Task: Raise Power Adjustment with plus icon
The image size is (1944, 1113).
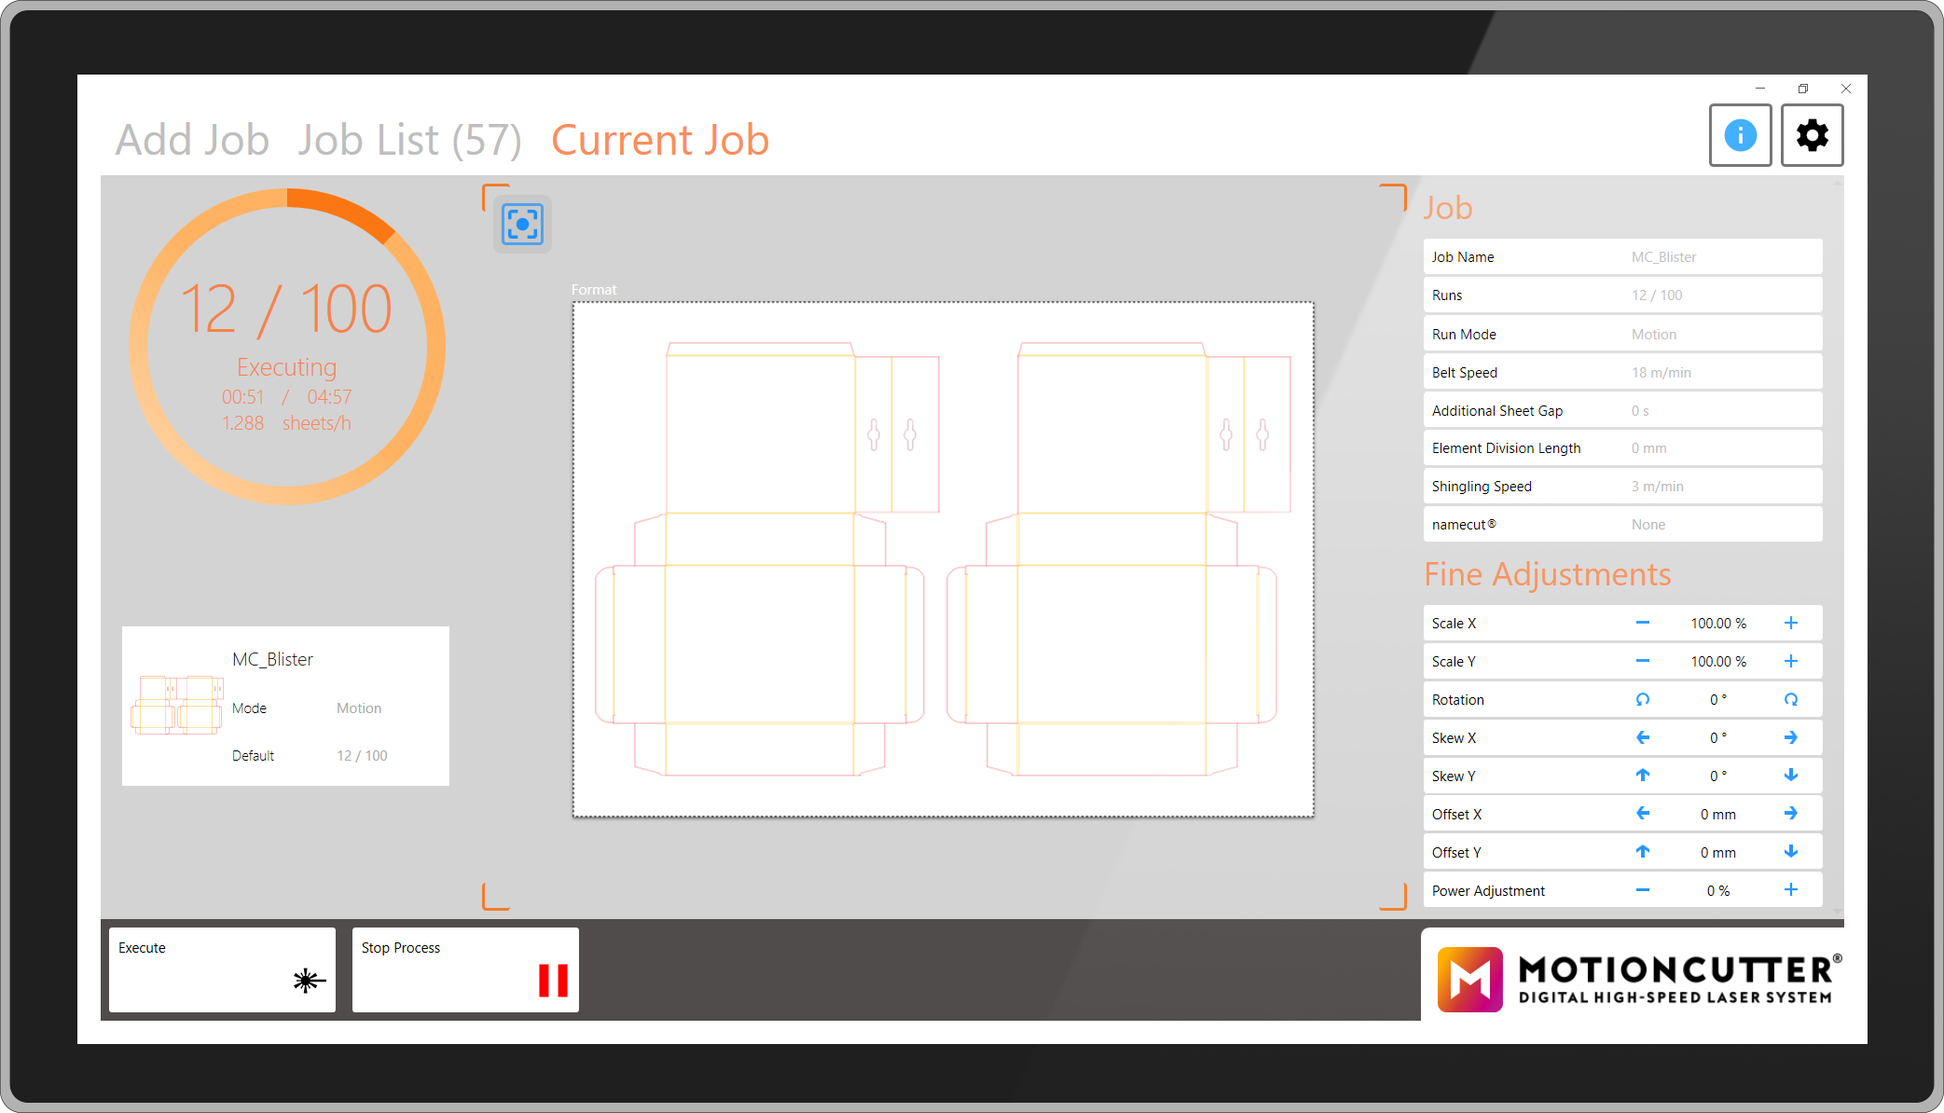Action: 1791,890
